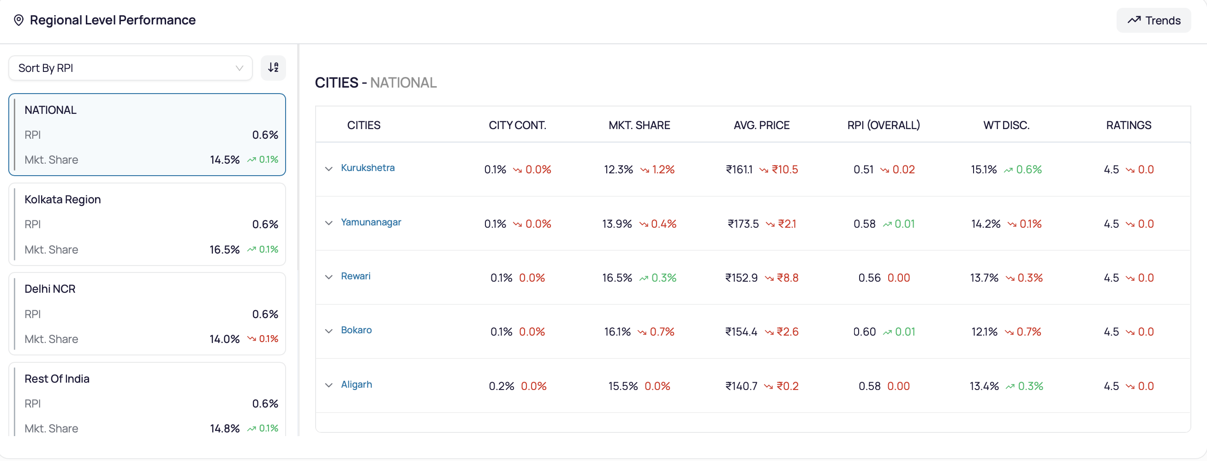Screen dimensions: 1207x461
Task: Click the AVG. PRICE column header
Action: (x=761, y=125)
